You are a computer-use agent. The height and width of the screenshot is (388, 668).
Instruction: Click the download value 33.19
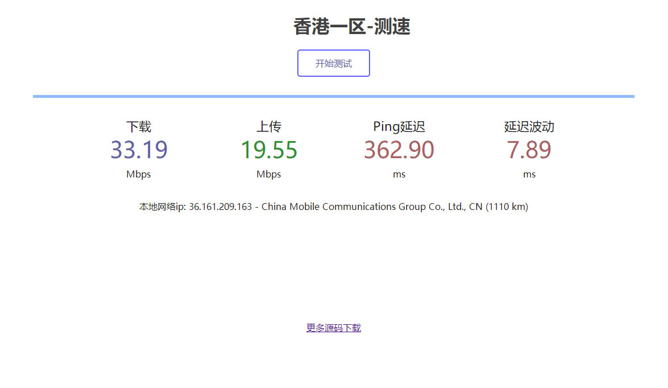point(138,150)
